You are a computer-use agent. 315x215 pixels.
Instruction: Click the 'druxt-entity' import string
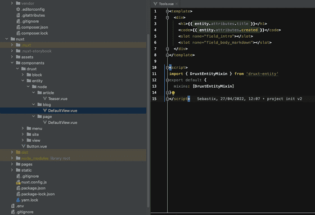(262, 74)
